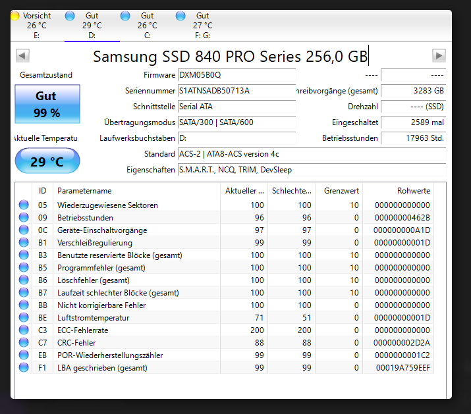Select the Geräte-Einschaltvorgänge parameter name
471x414 pixels.
102,230
